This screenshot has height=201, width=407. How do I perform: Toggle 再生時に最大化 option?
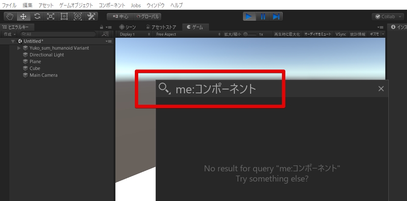pyautogui.click(x=287, y=34)
